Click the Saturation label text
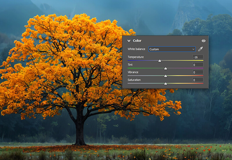This screenshot has height=160, width=232. [134, 80]
